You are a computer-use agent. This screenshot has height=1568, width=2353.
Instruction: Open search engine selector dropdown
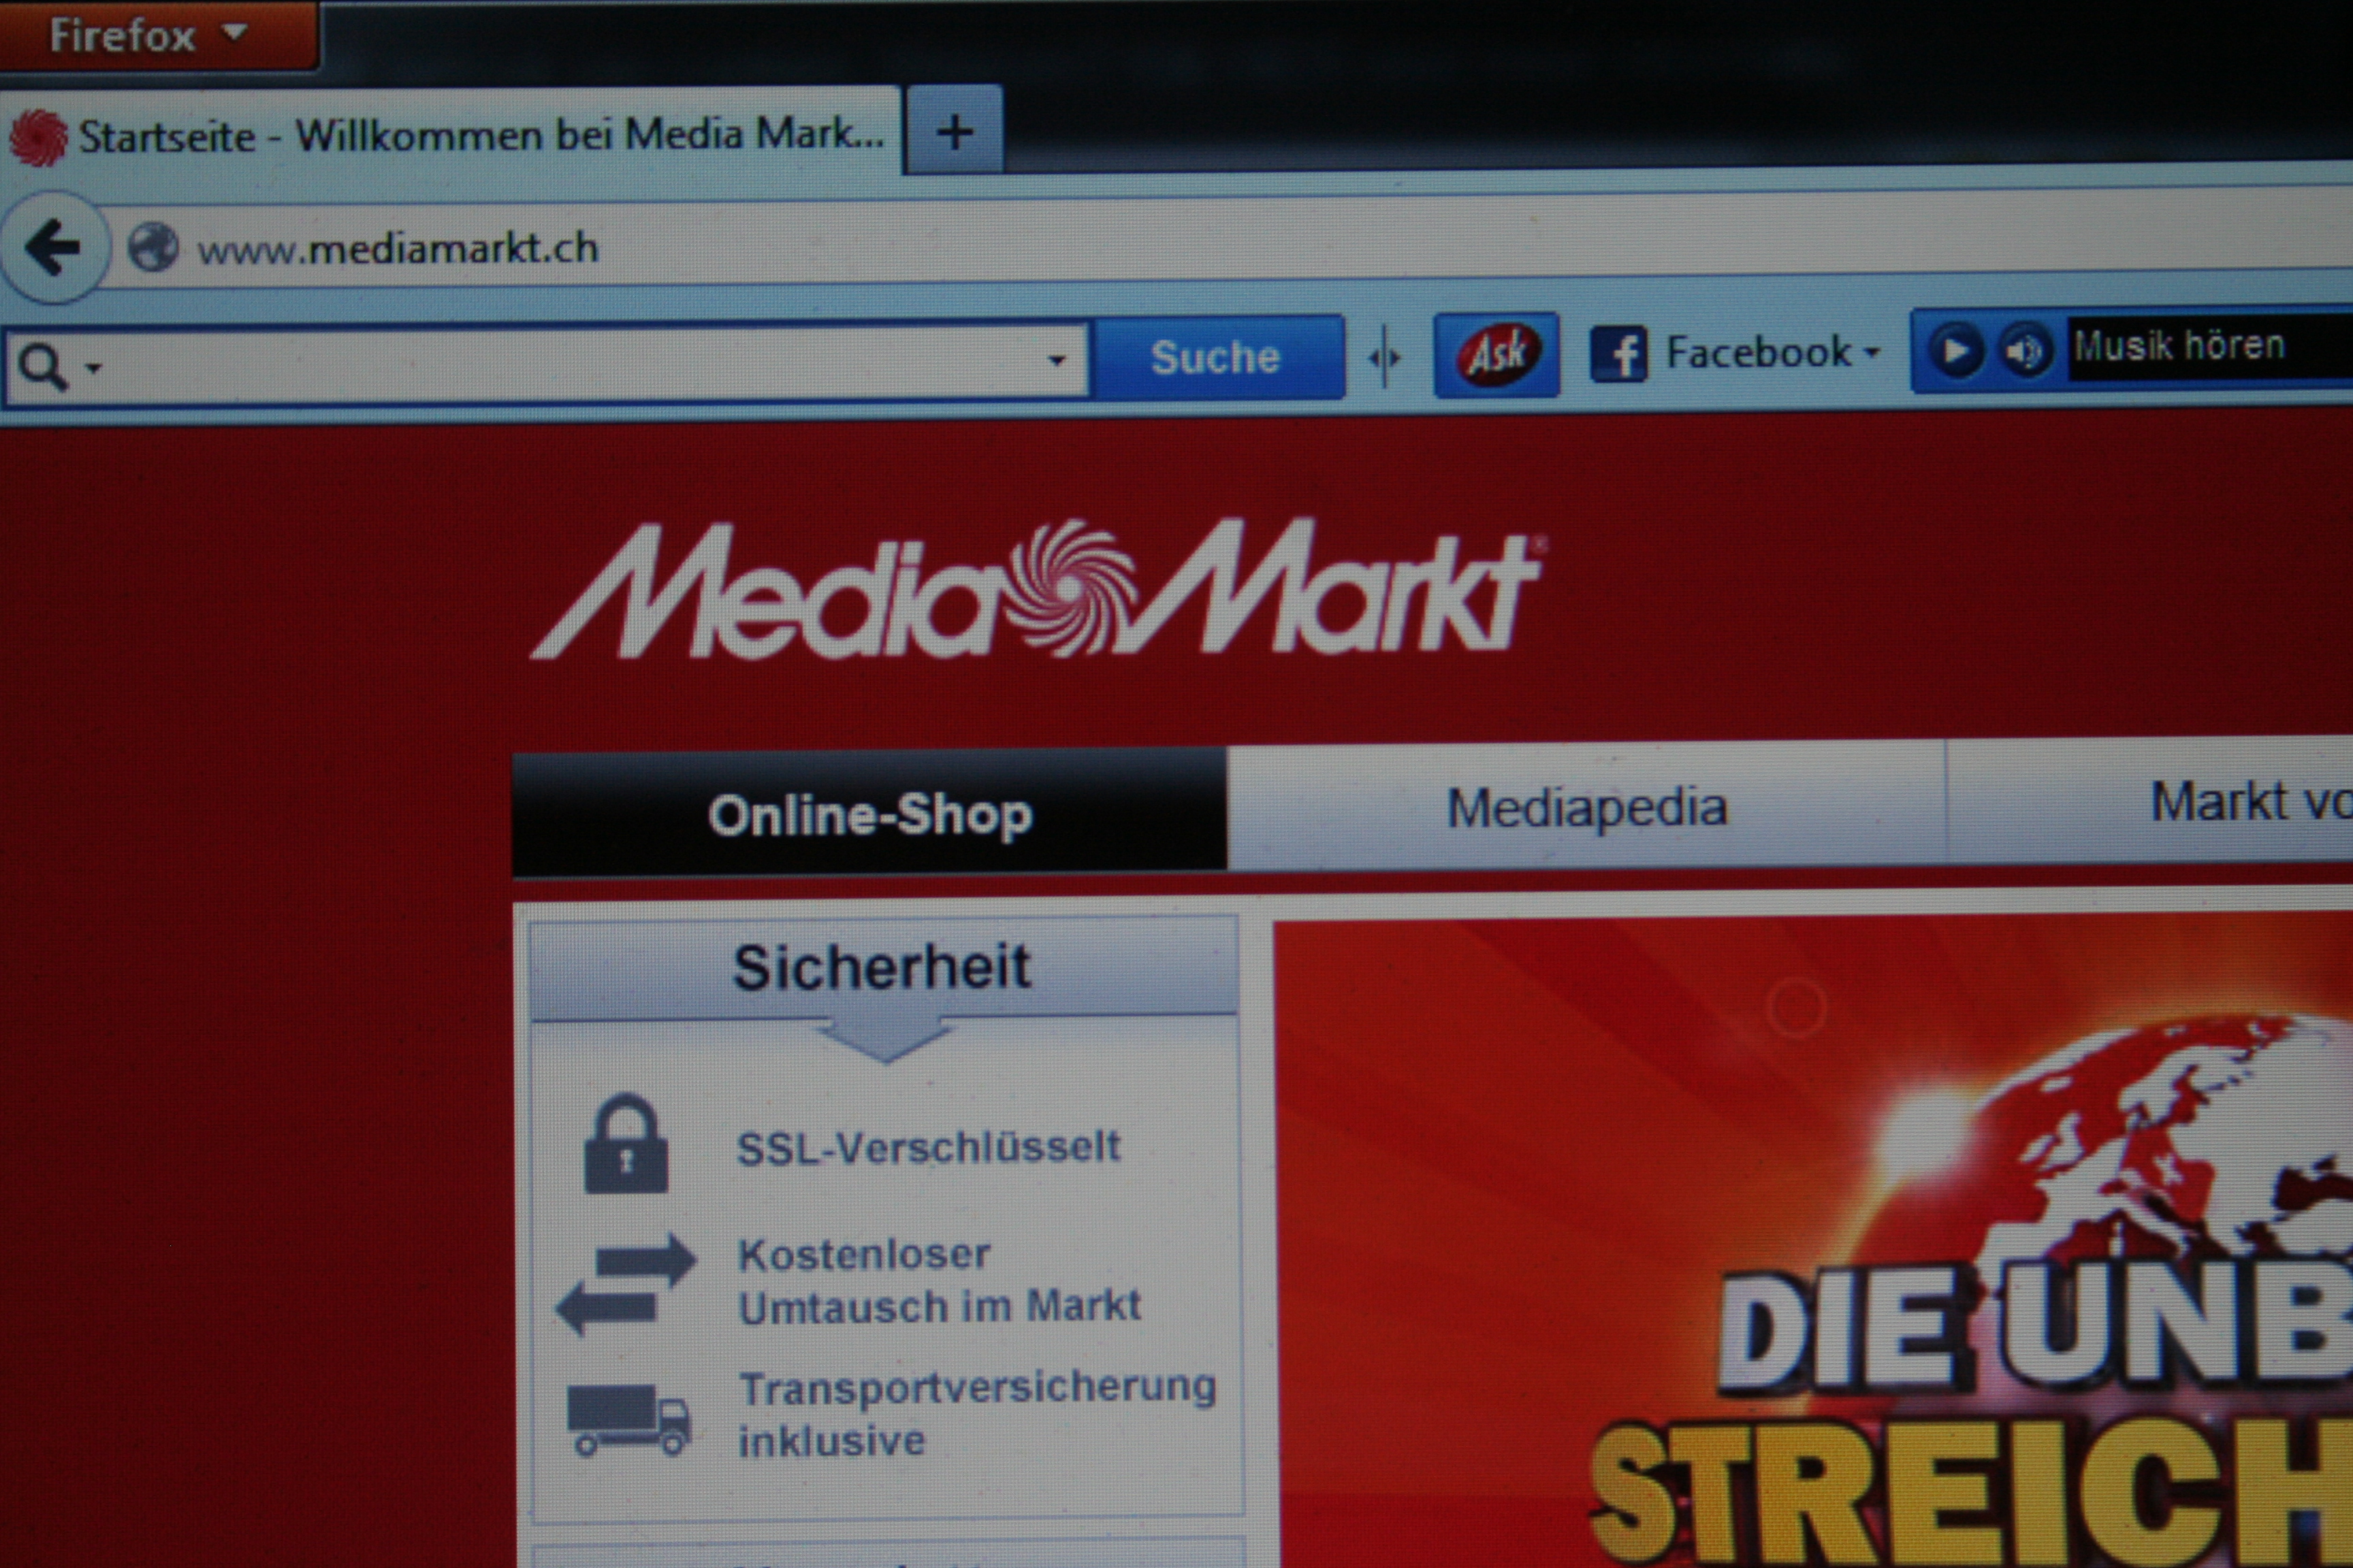click(55, 367)
